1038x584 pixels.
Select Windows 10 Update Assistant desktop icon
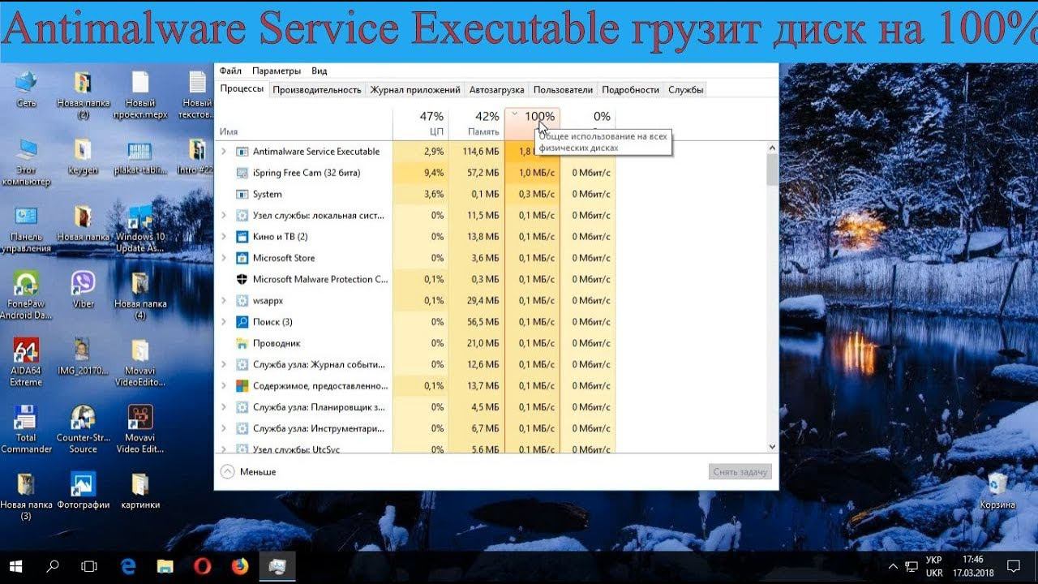point(139,226)
